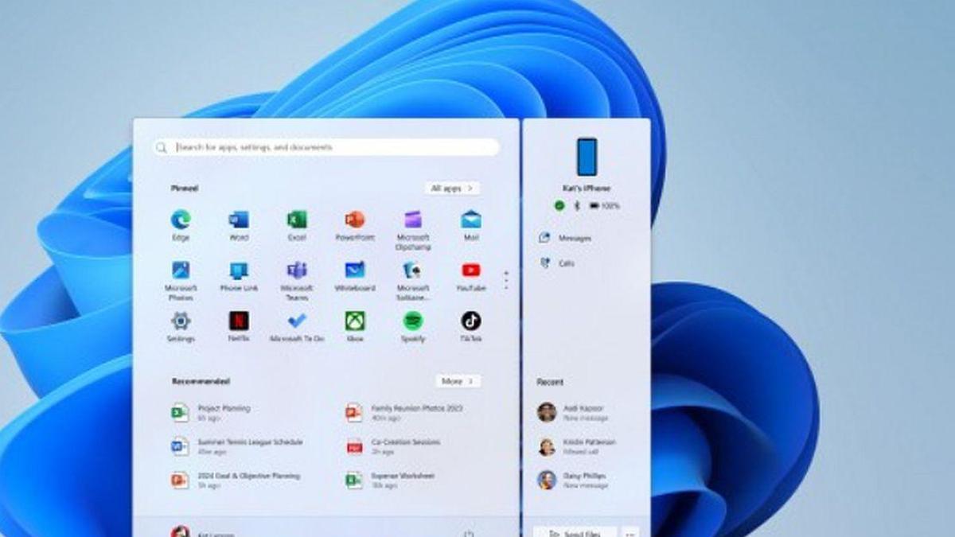Click the phone battery indicator icon
Viewport: 955px width, 537px height.
[594, 205]
